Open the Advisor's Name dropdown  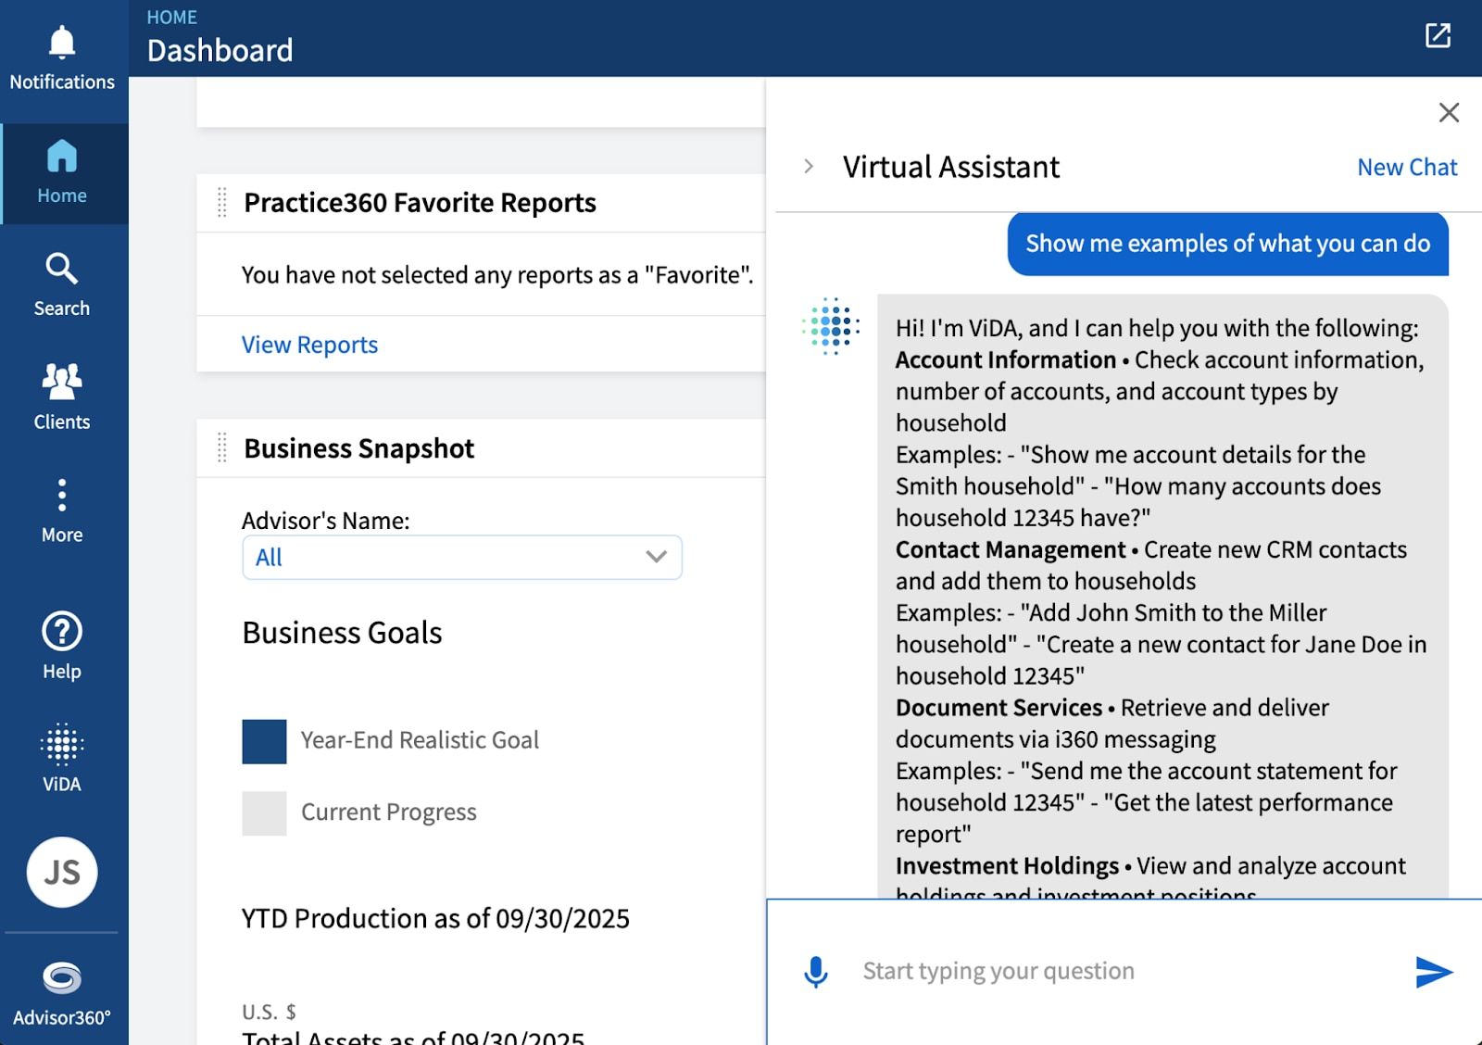[462, 558]
